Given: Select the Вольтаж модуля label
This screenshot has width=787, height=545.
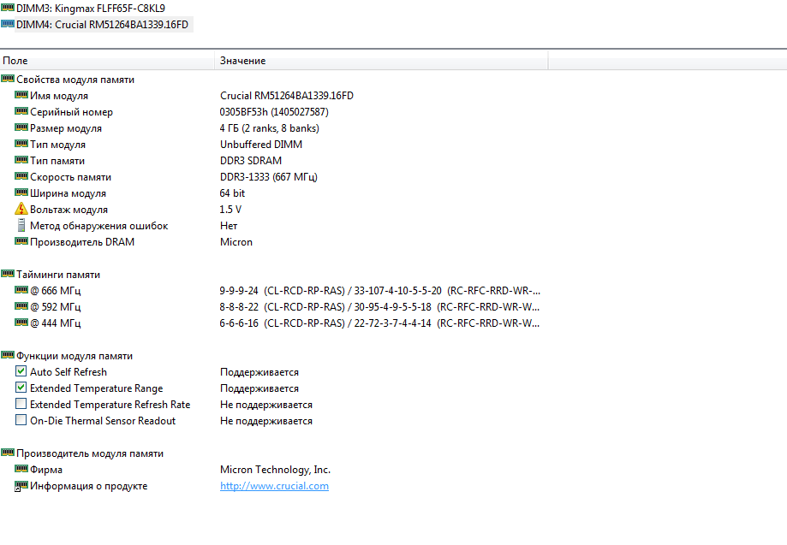Looking at the screenshot, I should [x=69, y=210].
